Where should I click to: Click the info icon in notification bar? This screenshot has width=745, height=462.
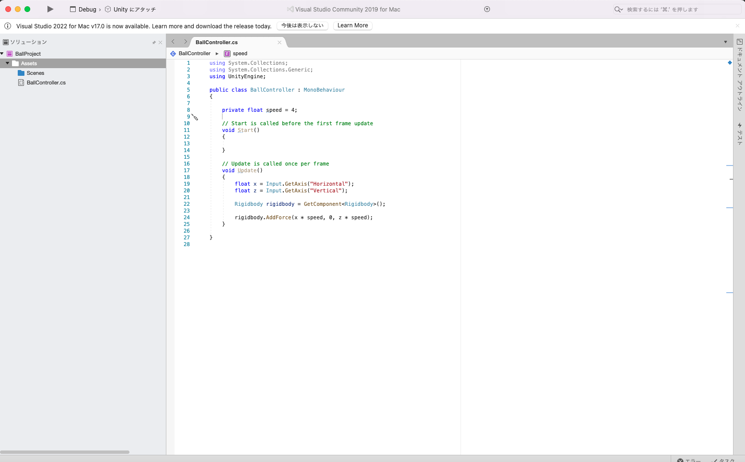tap(8, 26)
